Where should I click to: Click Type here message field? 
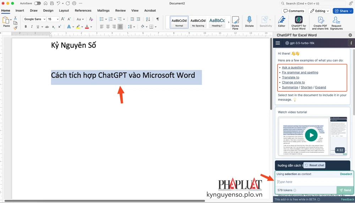tap(314, 182)
